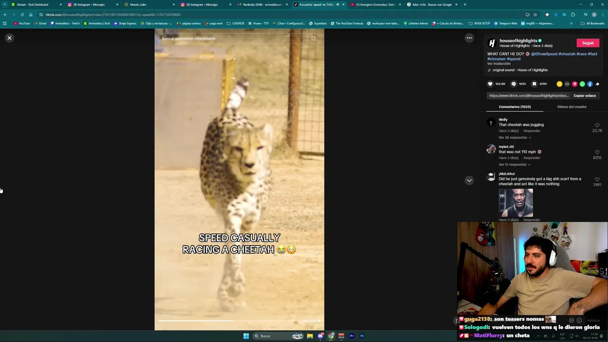This screenshot has height=342, width=608.
Task: Open the houseofhighlights username link
Action: (x=518, y=40)
